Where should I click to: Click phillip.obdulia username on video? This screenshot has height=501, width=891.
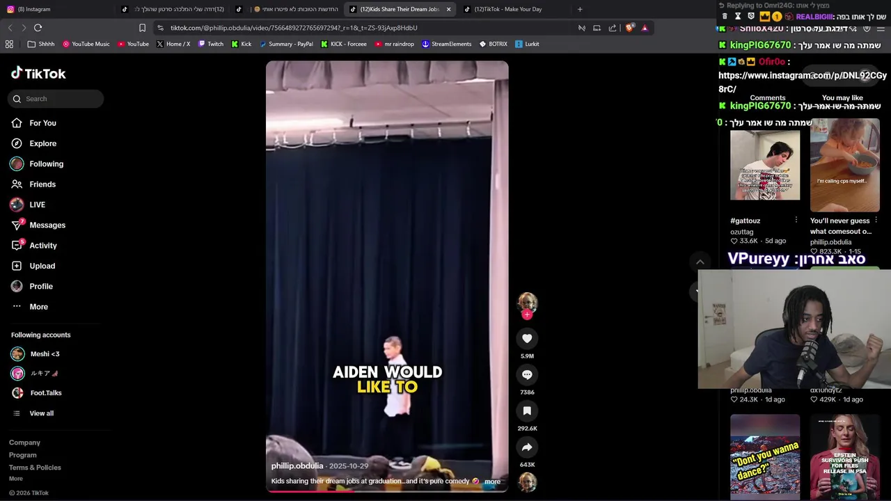point(297,466)
